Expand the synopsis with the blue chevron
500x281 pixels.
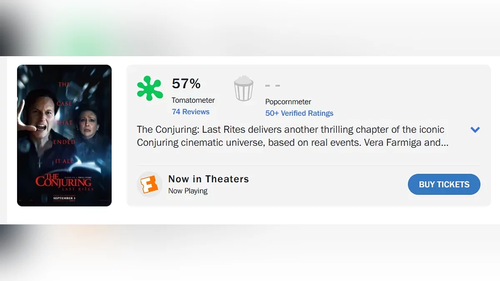(x=475, y=129)
